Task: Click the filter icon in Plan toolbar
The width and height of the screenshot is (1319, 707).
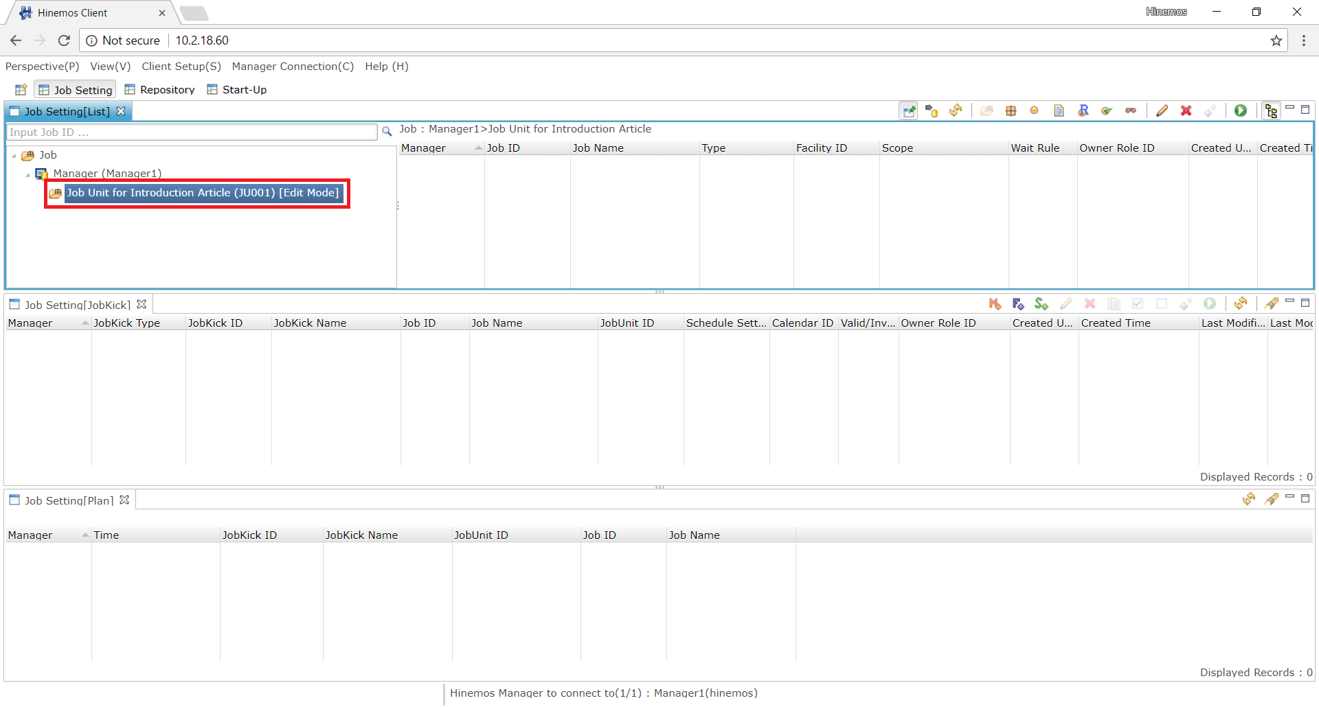Action: coord(1272,499)
